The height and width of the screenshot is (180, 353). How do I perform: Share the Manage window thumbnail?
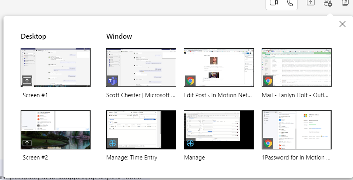click(219, 130)
